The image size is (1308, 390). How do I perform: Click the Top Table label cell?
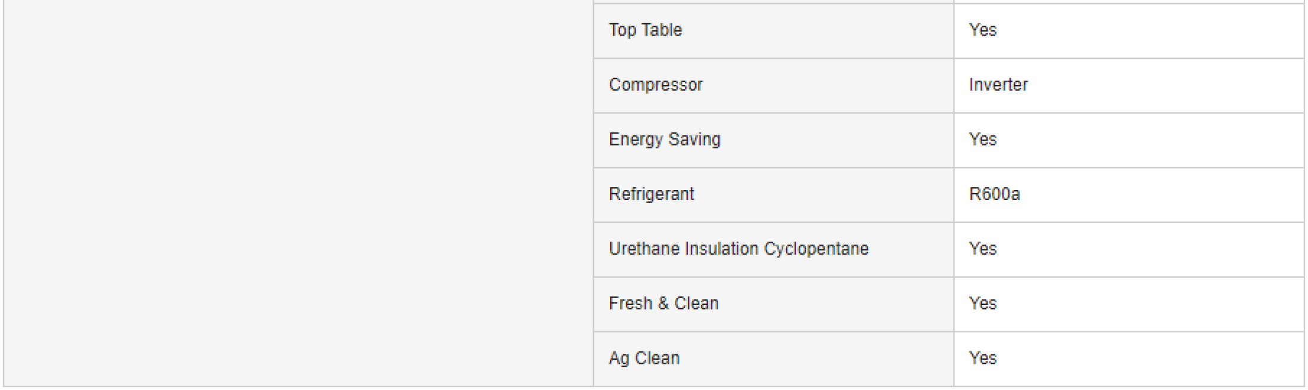pyautogui.click(x=645, y=30)
